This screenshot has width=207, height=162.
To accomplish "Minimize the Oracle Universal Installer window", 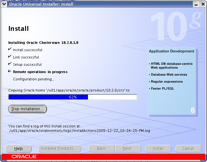I will point(196,4).
